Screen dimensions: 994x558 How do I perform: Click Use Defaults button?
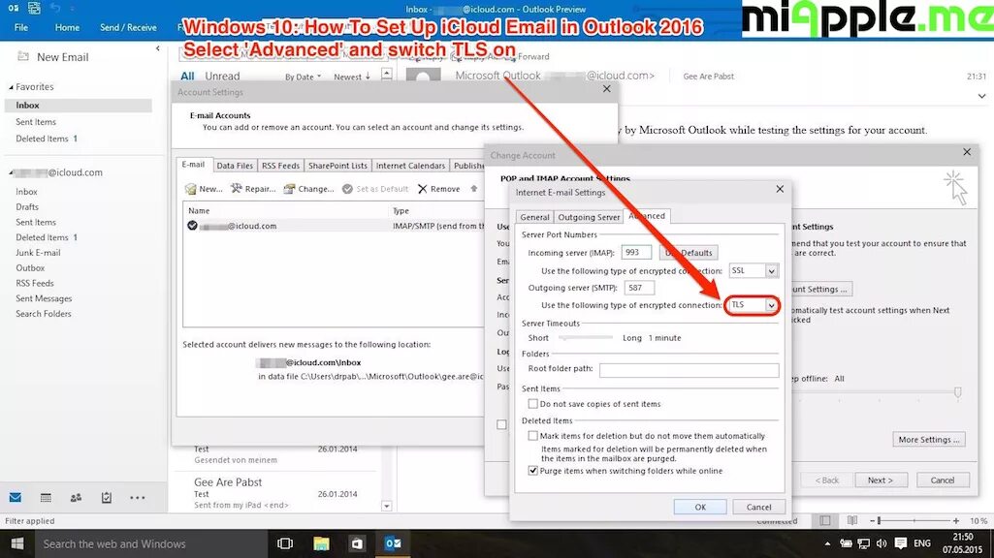click(x=689, y=252)
